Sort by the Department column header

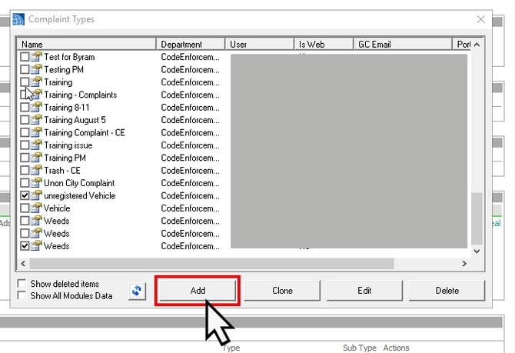click(191, 45)
